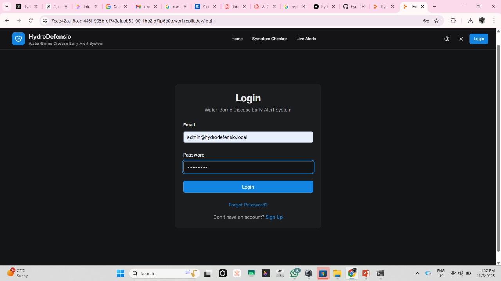Click the Forgot Password? link

pos(248,205)
